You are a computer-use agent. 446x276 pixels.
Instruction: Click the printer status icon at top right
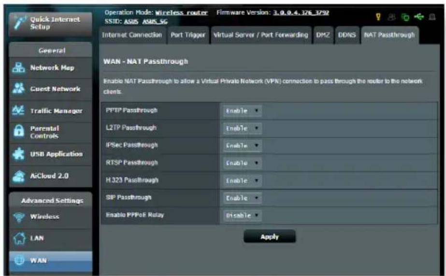point(432,17)
